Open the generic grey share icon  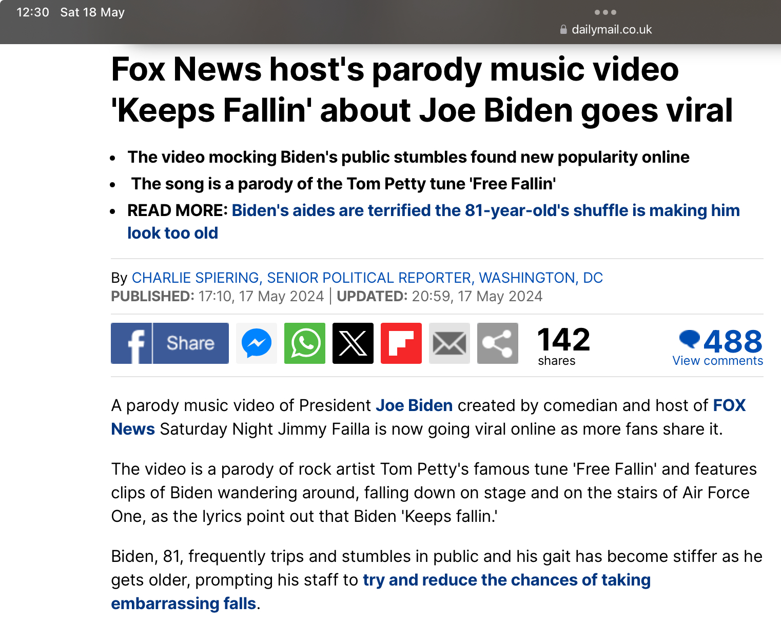(498, 343)
